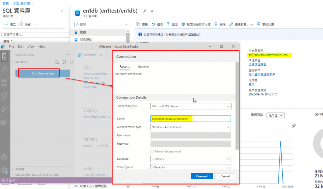Screen dimensions: 323x189
Task: Click New Server Group icon in Servers header
Action: point(64,62)
